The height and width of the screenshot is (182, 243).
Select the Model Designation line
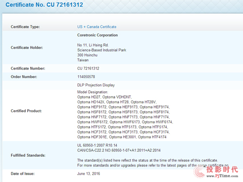tap(93, 92)
